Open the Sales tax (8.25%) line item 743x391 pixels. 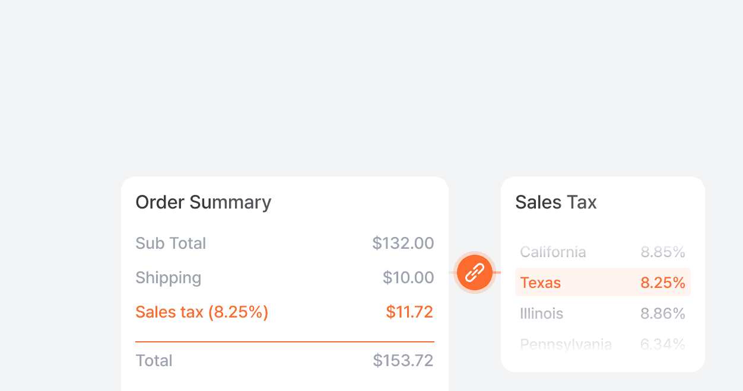[202, 312]
